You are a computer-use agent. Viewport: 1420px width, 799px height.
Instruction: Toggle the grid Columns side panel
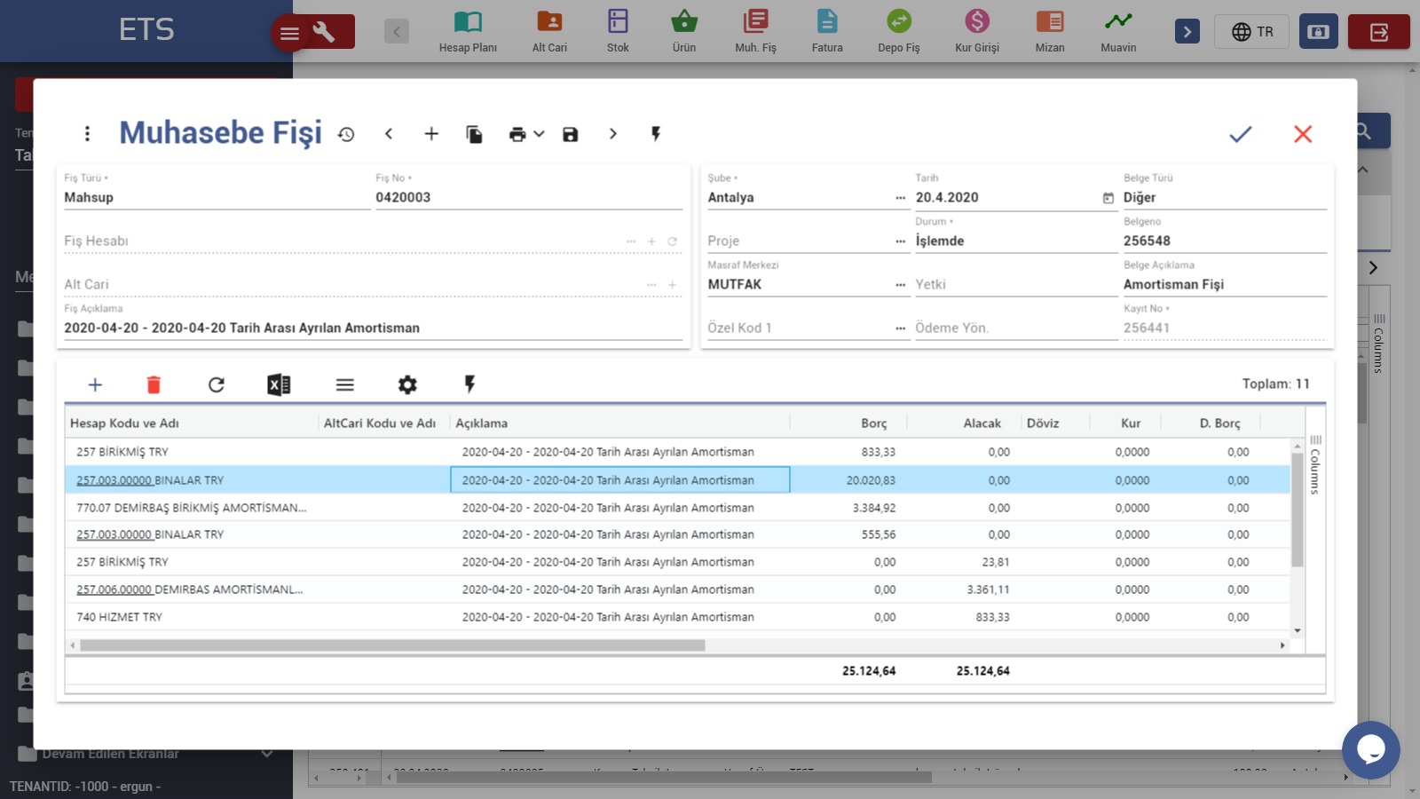pos(1315,466)
